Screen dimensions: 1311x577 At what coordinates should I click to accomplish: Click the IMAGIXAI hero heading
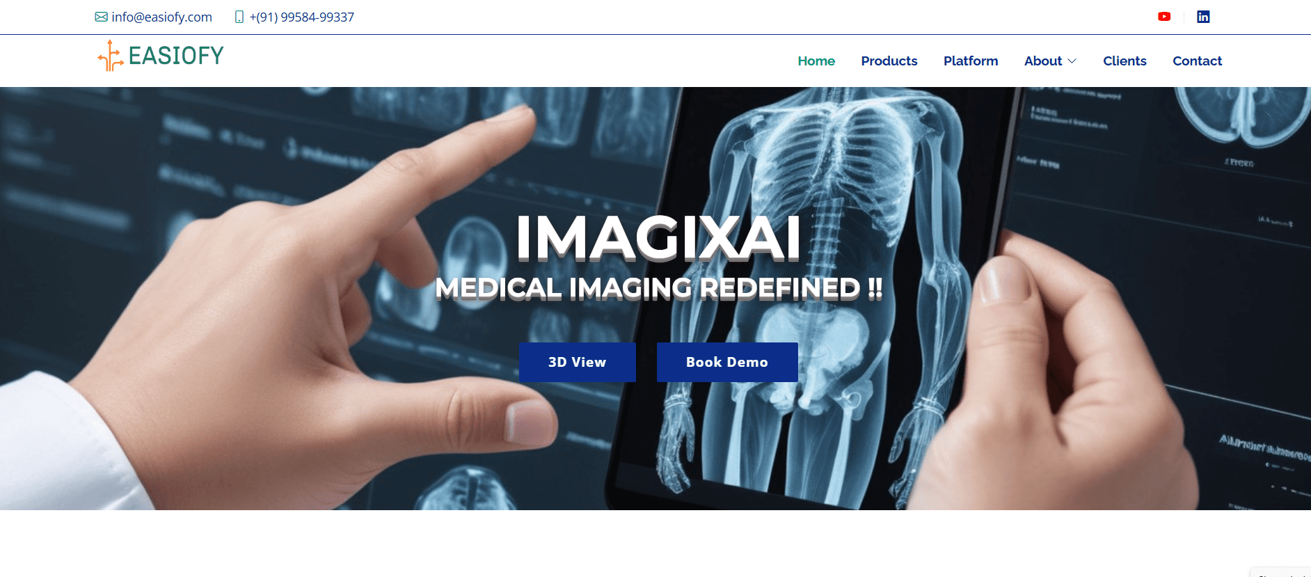coord(658,238)
